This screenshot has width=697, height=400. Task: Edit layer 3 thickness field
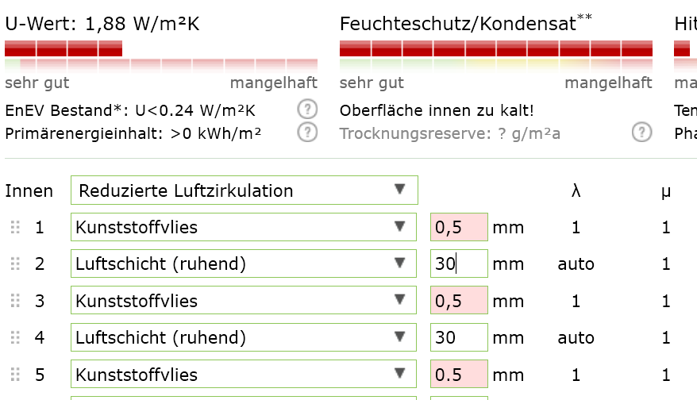point(459,301)
